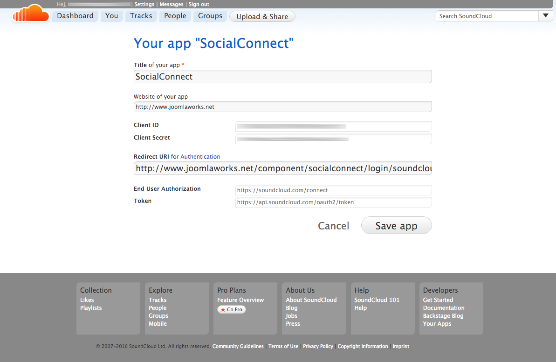Open the Help link under footer Help
Viewport: 556px width, 362px height.
coord(360,308)
